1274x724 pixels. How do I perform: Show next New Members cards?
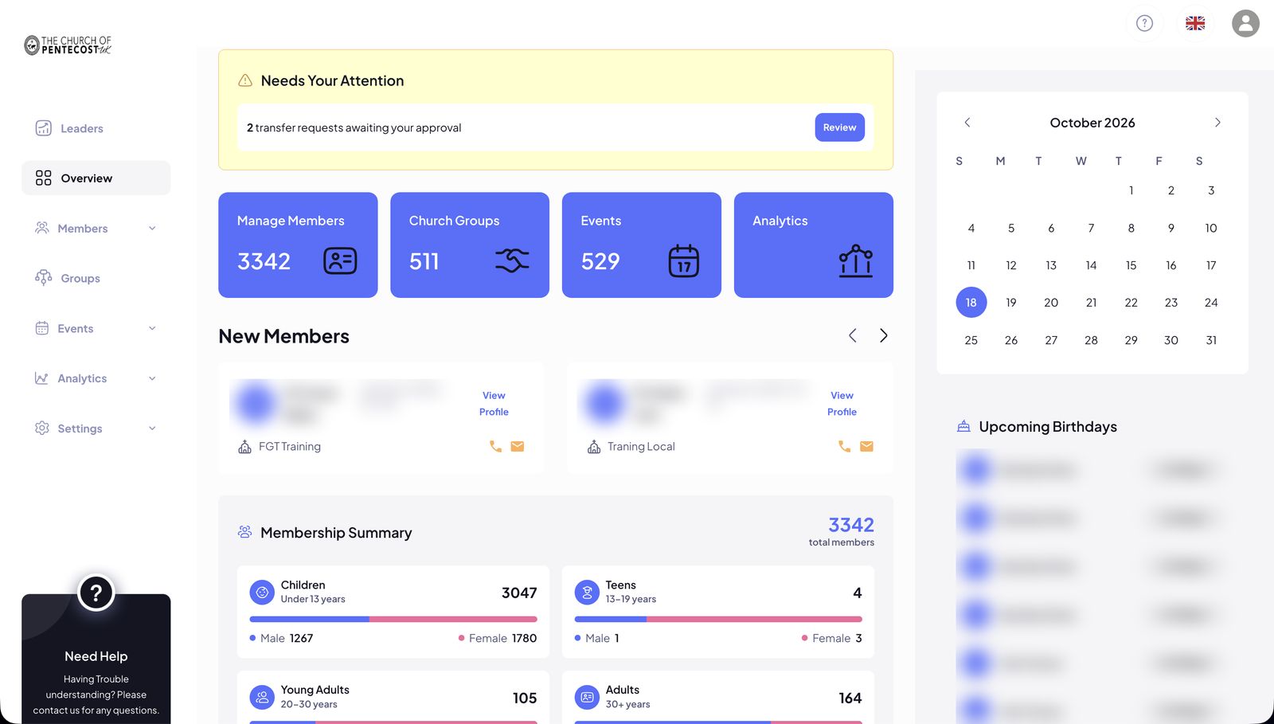tap(883, 335)
